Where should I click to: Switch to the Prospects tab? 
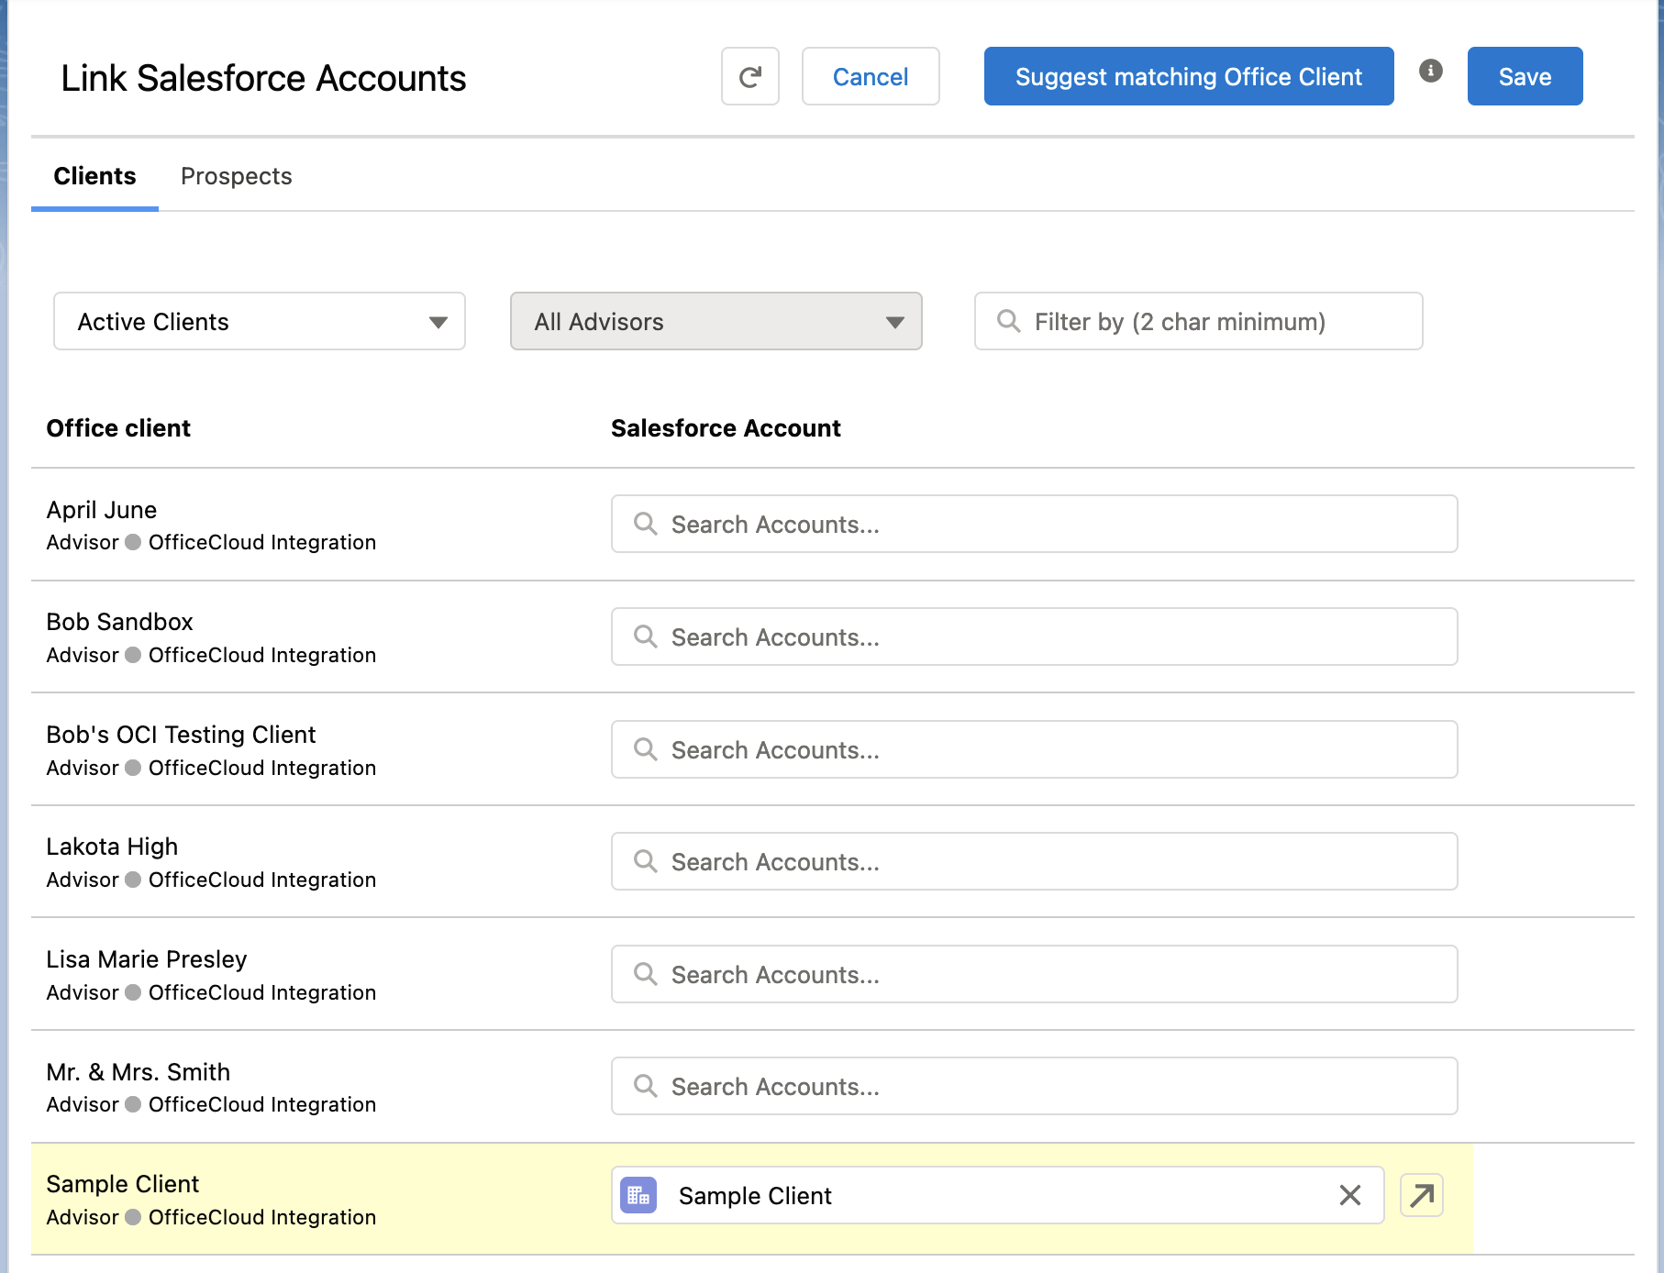236,176
